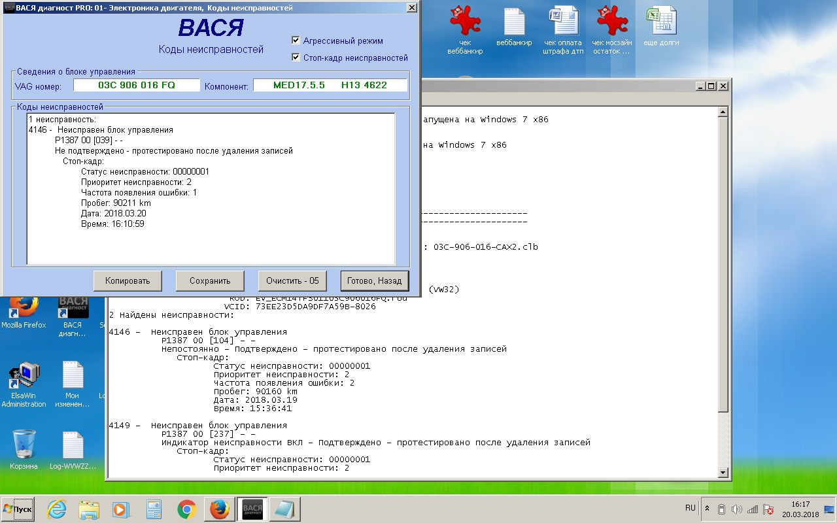This screenshot has width=837, height=523.
Task: Open the 'чек веббанкир' desktop icon
Action: (465, 31)
